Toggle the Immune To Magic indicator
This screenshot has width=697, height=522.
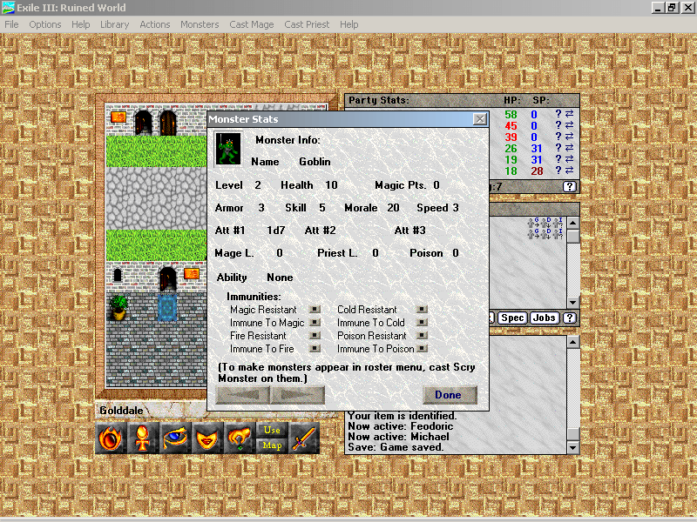315,322
